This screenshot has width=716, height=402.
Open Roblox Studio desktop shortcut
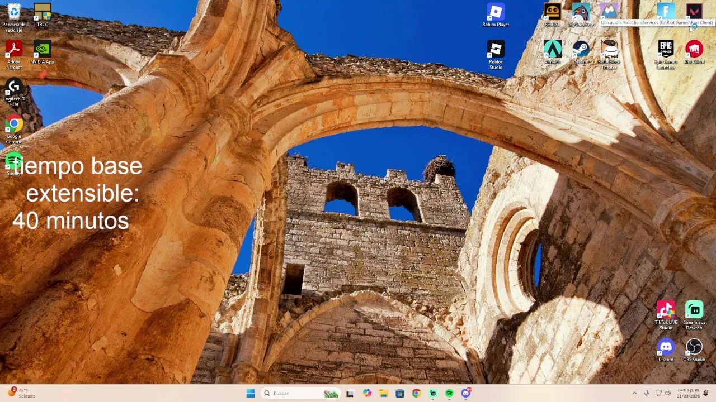[496, 55]
